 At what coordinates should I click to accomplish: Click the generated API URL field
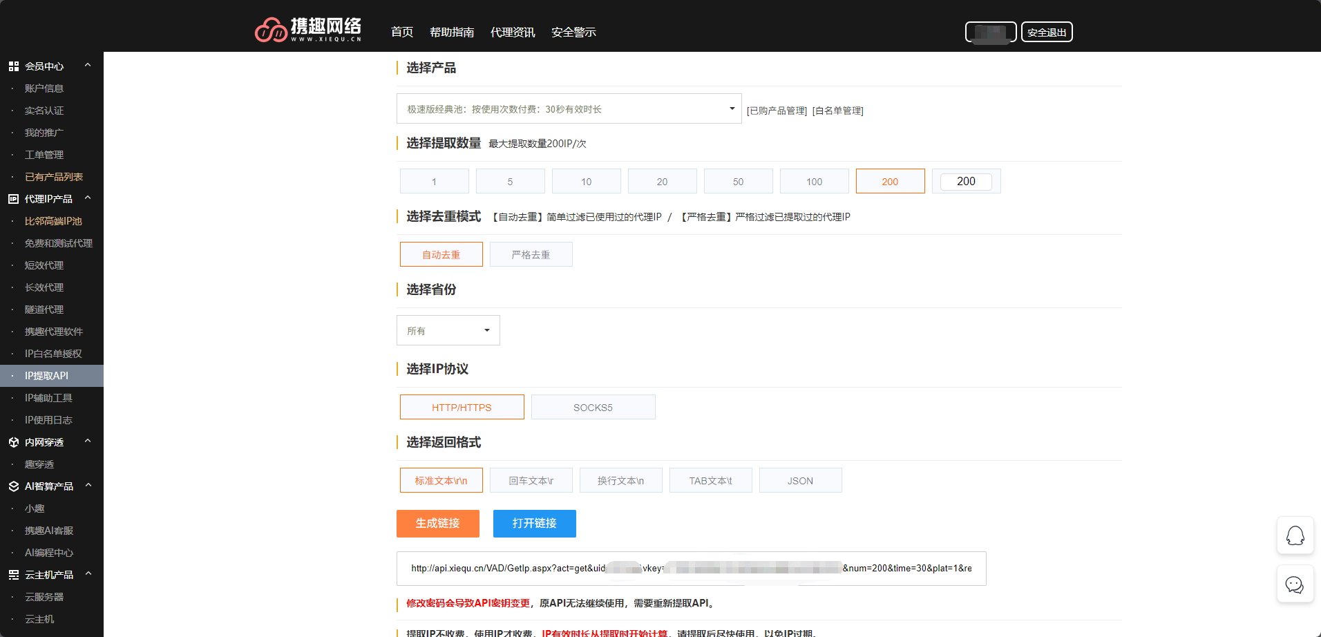click(x=690, y=568)
